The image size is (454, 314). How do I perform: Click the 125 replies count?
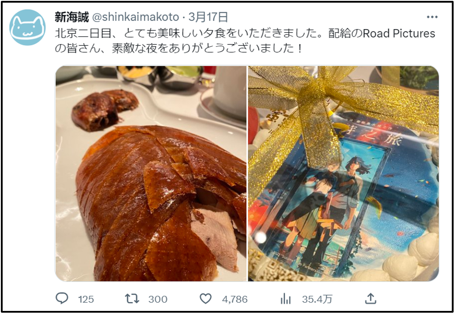86,299
